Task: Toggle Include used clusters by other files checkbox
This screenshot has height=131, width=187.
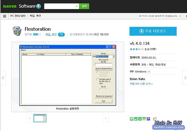Action: [97, 72]
